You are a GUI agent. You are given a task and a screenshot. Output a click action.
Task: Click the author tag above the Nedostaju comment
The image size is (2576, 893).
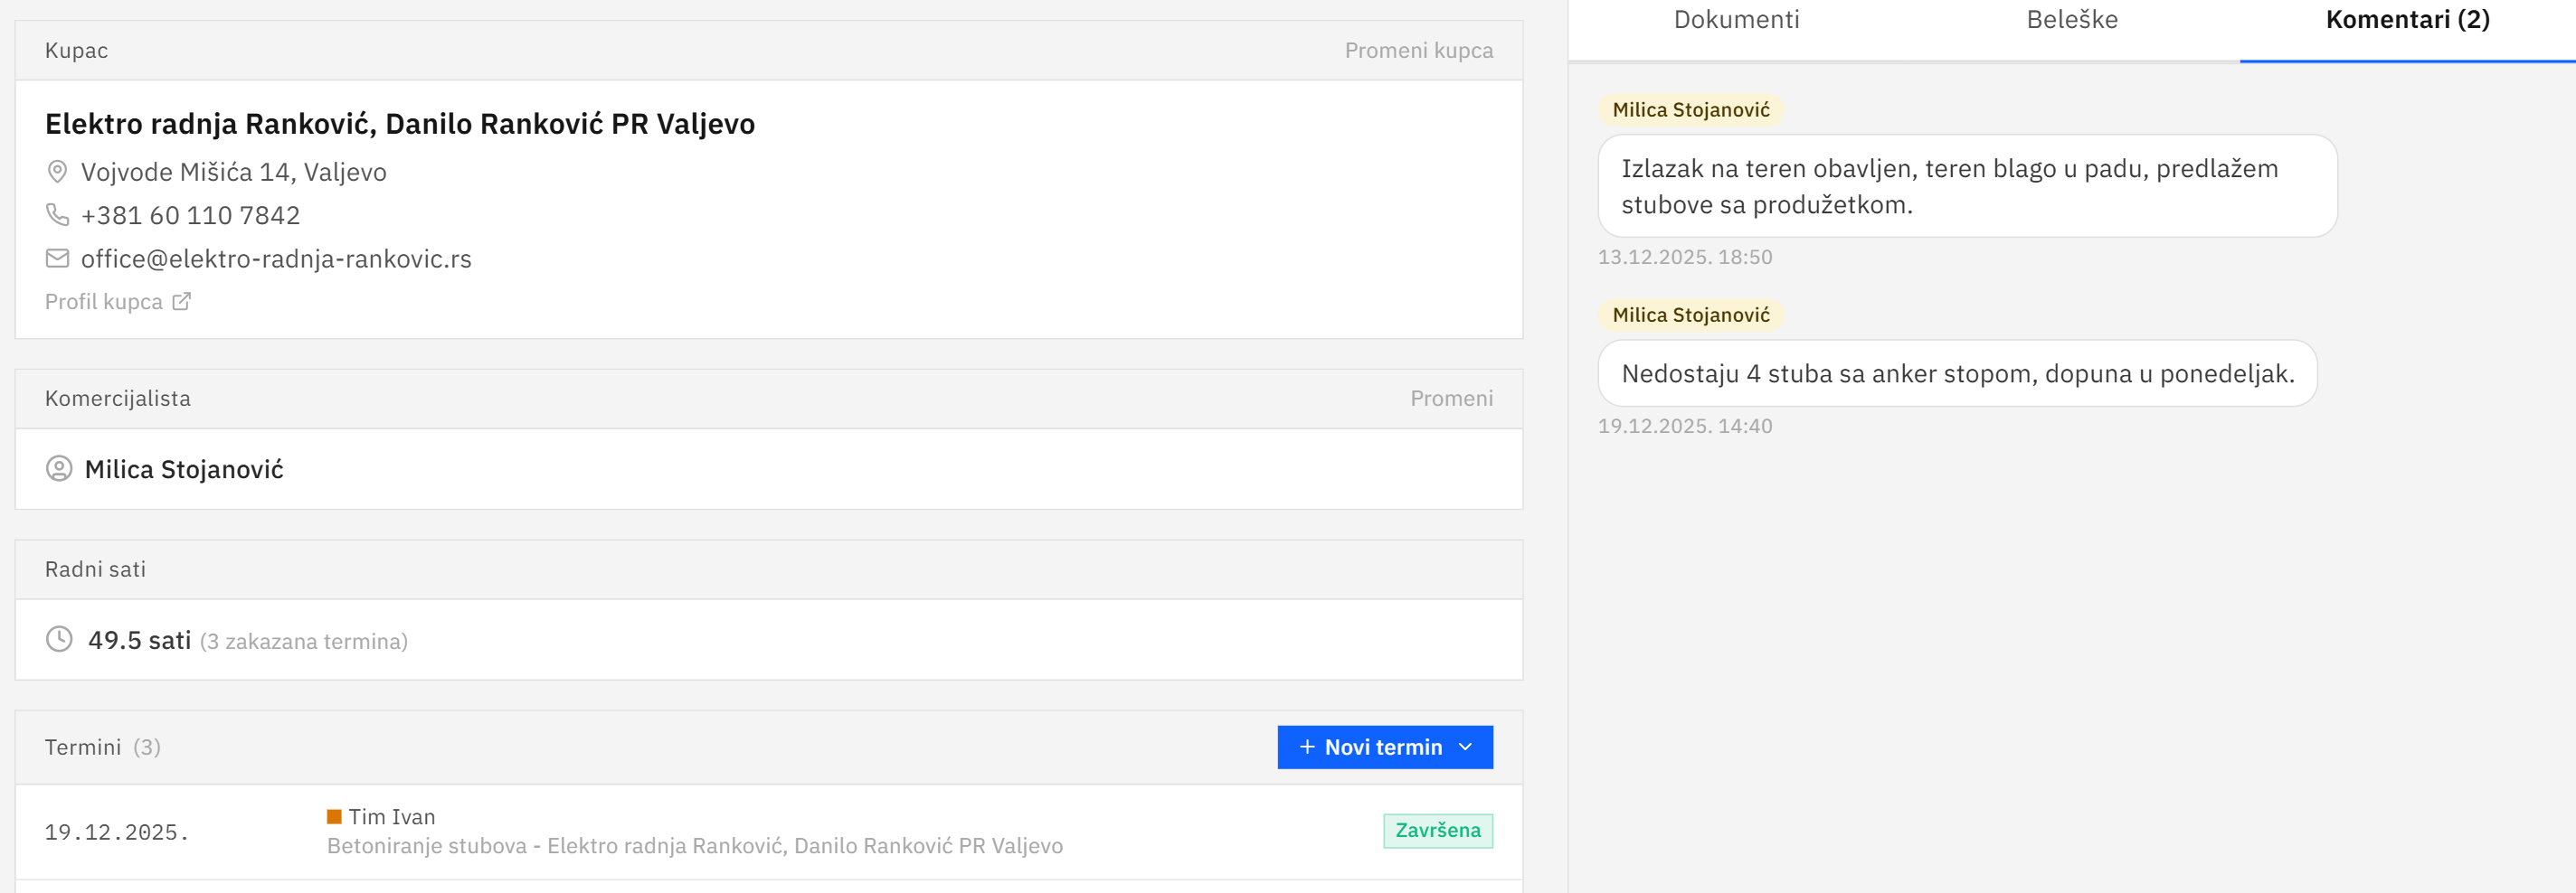click(x=1690, y=315)
